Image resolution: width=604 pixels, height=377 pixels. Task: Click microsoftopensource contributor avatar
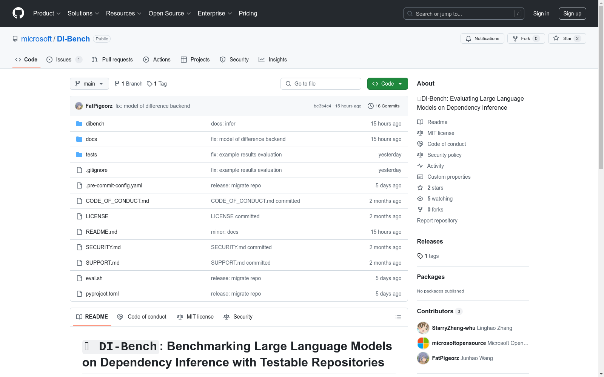[x=423, y=343]
